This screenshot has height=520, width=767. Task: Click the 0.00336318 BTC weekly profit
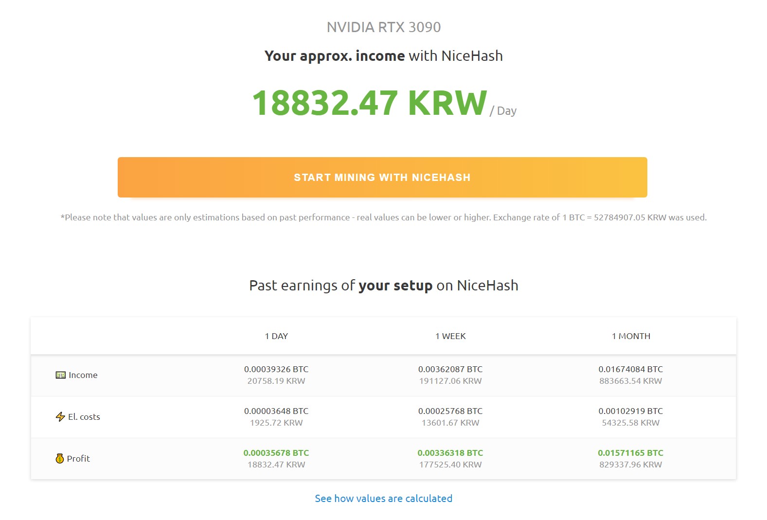coord(450,453)
